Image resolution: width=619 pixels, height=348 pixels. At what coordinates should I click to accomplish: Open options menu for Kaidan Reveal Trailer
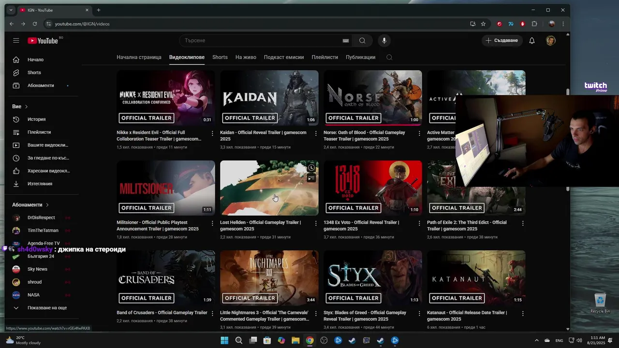(x=316, y=133)
